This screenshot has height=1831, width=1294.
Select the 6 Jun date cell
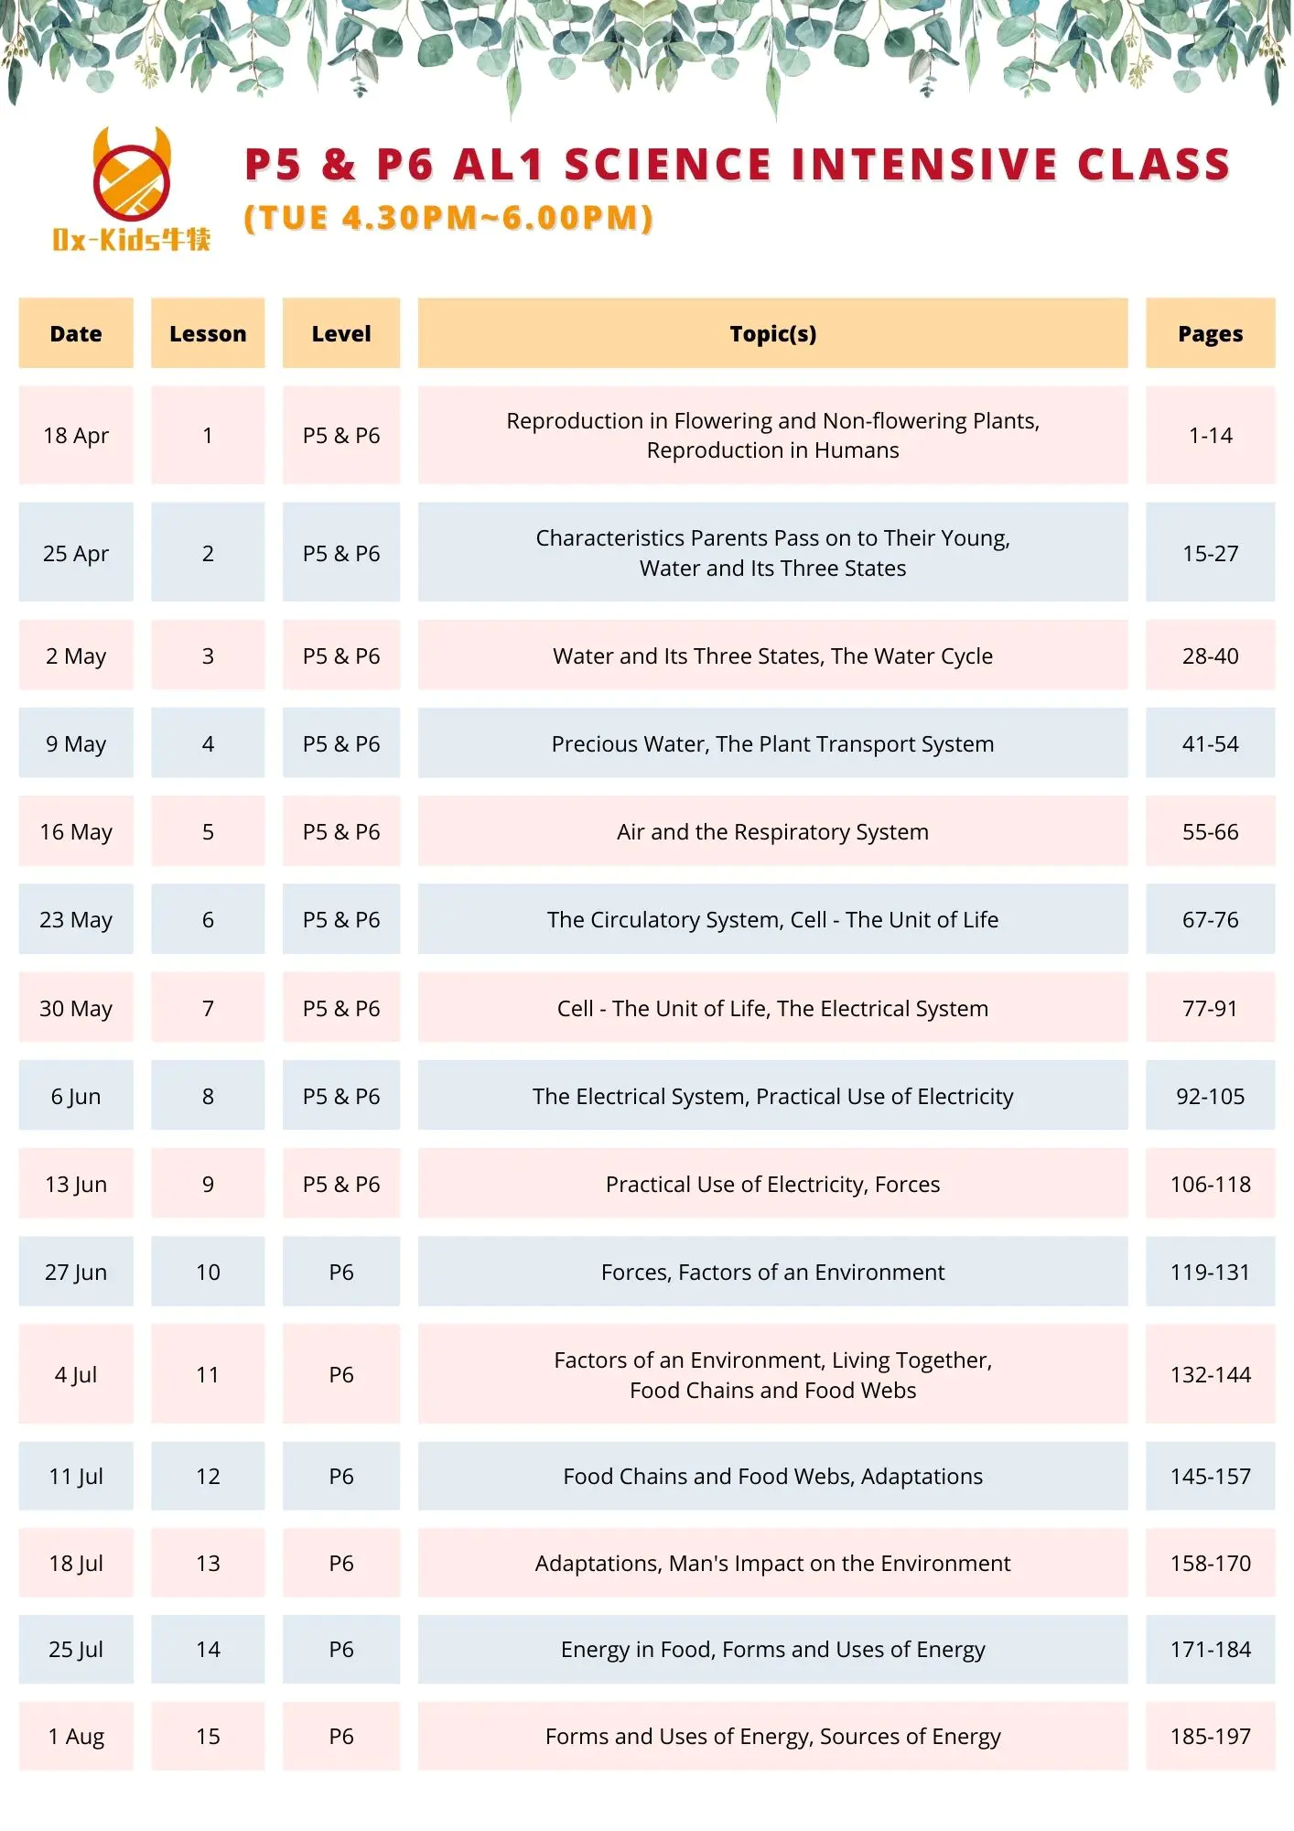click(76, 1096)
